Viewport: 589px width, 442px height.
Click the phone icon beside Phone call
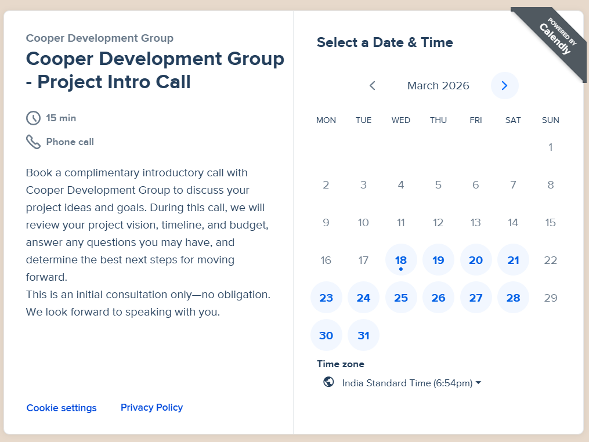click(34, 142)
